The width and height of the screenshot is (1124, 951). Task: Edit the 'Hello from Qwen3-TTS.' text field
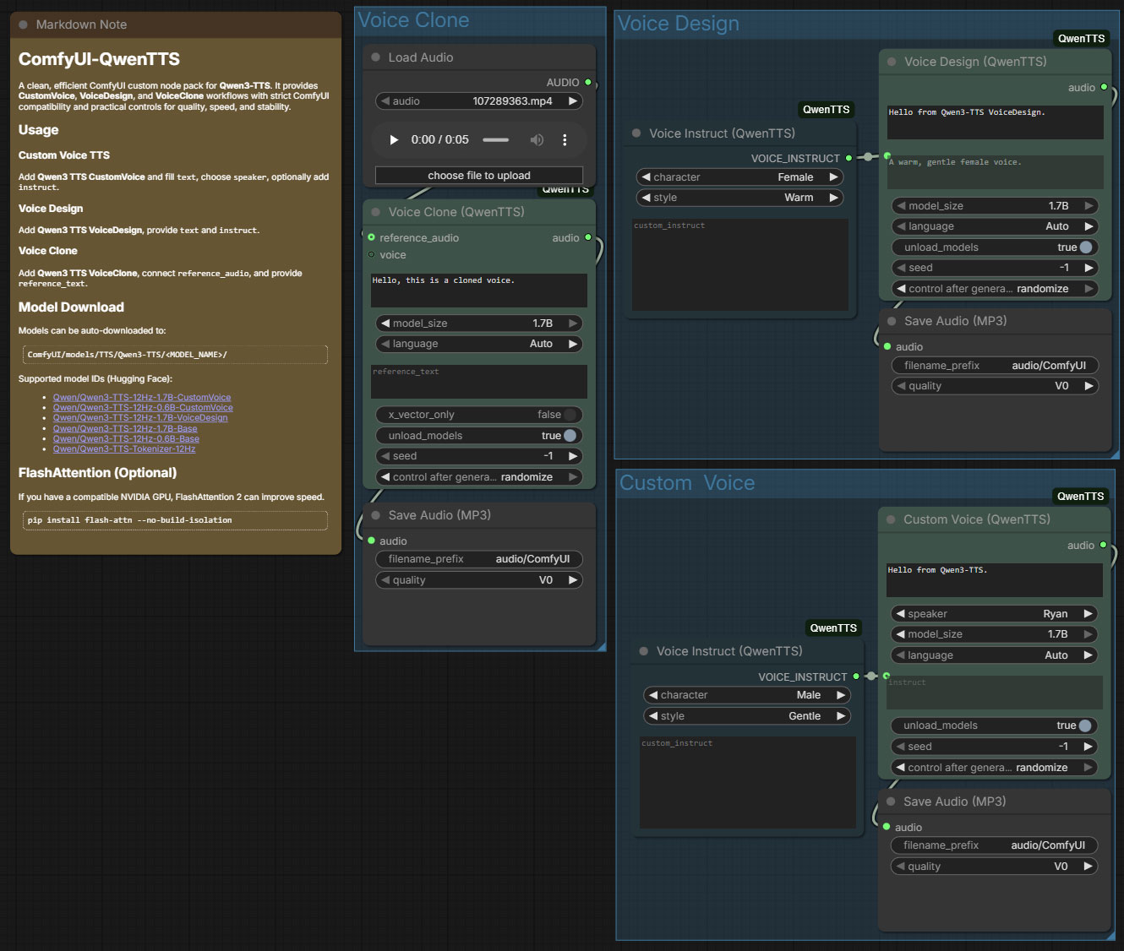pyautogui.click(x=995, y=580)
